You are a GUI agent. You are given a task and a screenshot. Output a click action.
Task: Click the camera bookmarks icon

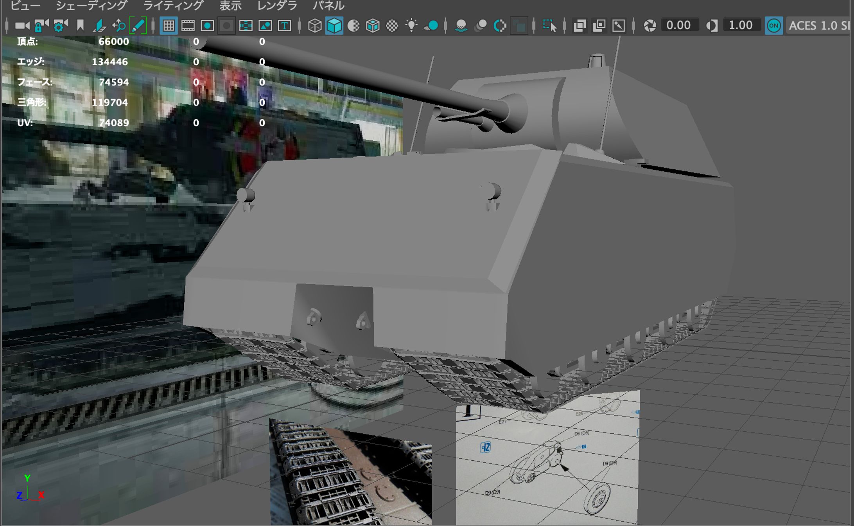point(80,26)
